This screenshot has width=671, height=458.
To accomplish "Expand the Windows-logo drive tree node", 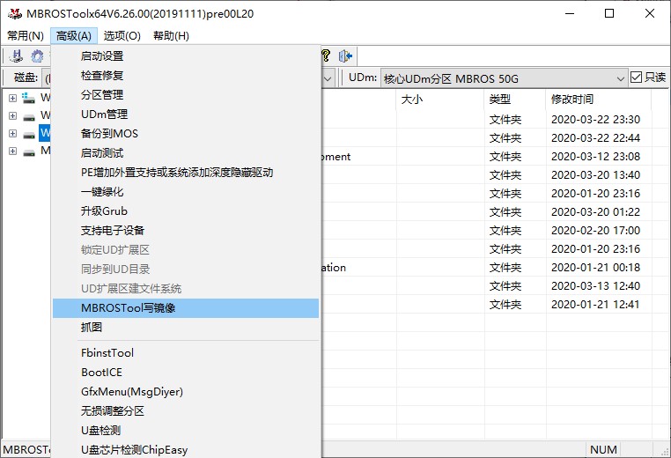I will pyautogui.click(x=12, y=98).
